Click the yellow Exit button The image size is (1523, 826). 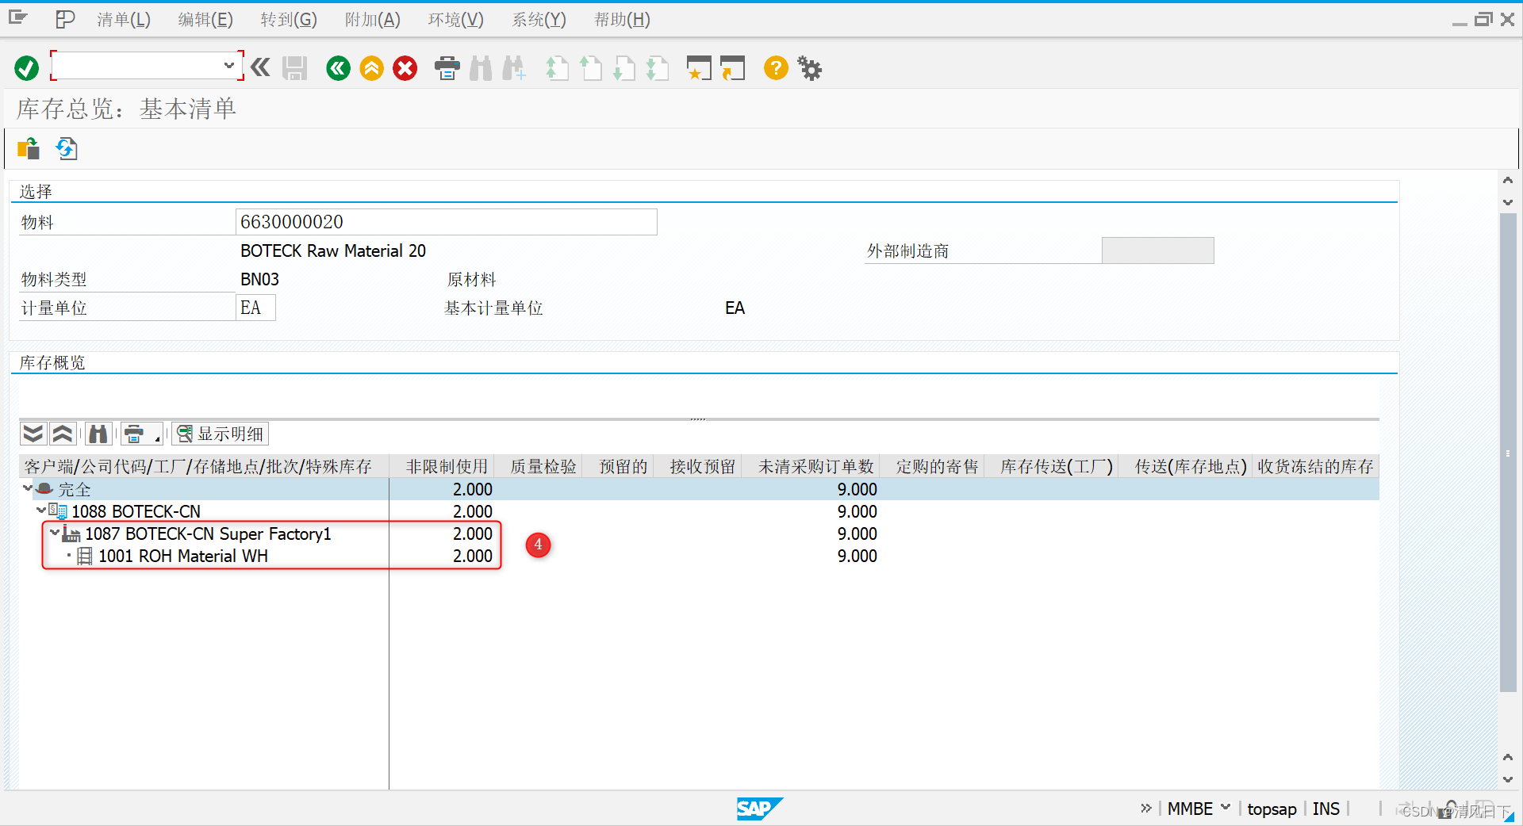(371, 68)
